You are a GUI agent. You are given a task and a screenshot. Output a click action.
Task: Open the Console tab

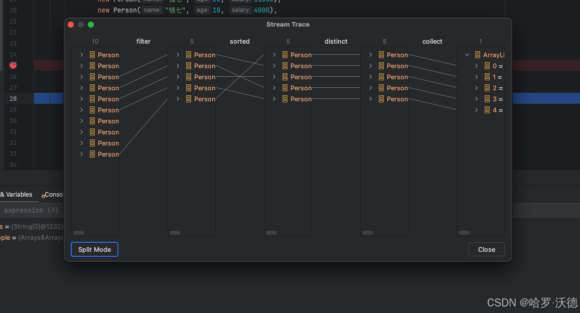coord(54,195)
